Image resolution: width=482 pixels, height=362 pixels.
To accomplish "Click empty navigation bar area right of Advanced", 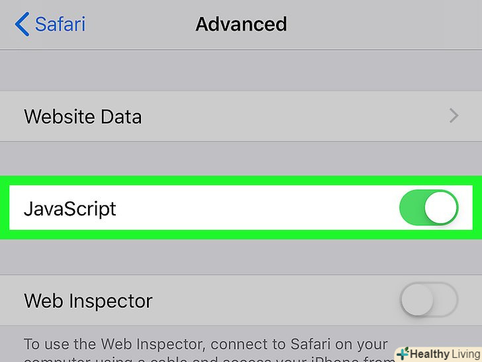I will pyautogui.click(x=384, y=25).
